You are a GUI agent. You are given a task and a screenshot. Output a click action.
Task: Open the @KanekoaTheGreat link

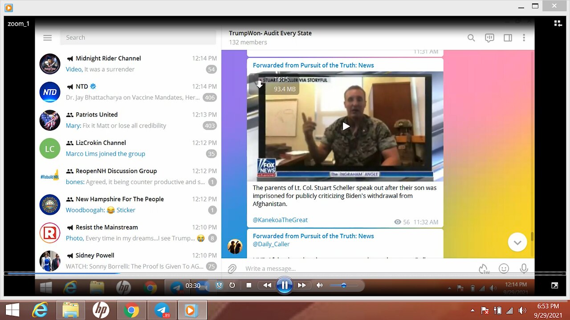[x=280, y=220]
